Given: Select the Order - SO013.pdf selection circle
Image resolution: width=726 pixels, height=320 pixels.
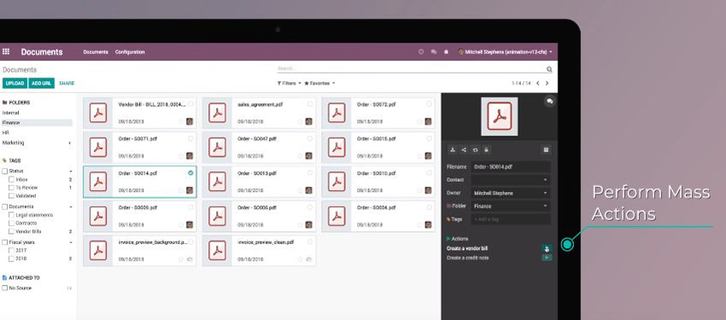Looking at the screenshot, I should point(310,172).
